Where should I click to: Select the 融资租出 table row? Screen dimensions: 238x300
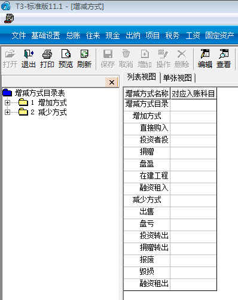click(170, 284)
